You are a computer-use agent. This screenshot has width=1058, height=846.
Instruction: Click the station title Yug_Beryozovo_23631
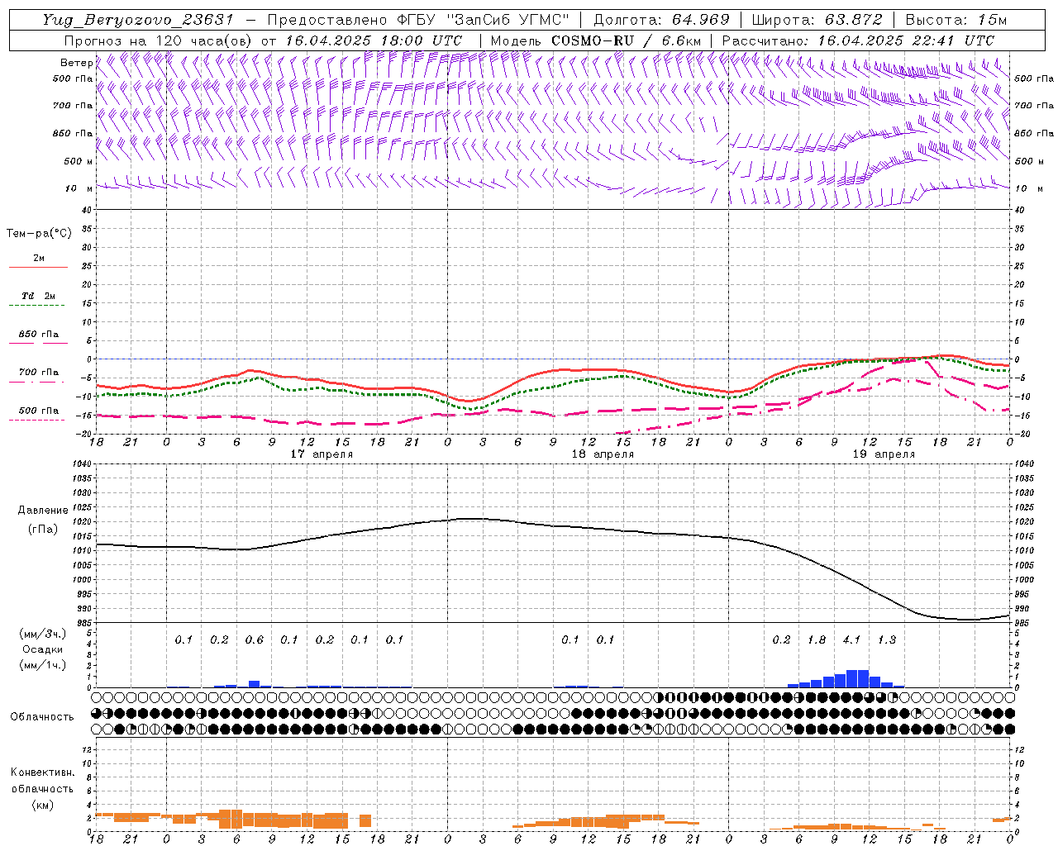click(138, 20)
